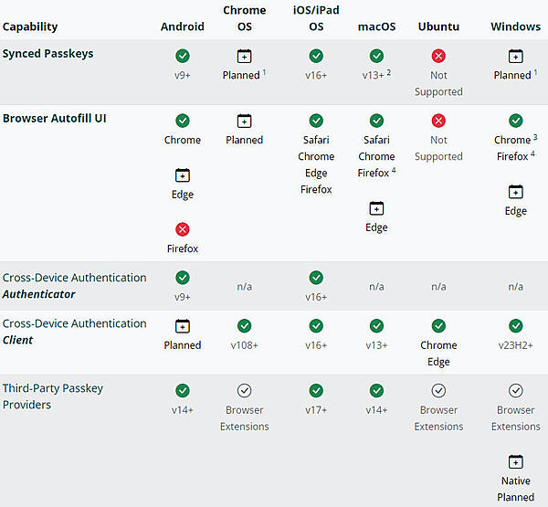This screenshot has height=507, width=548.
Task: Select the Windows column header
Action: point(515,26)
